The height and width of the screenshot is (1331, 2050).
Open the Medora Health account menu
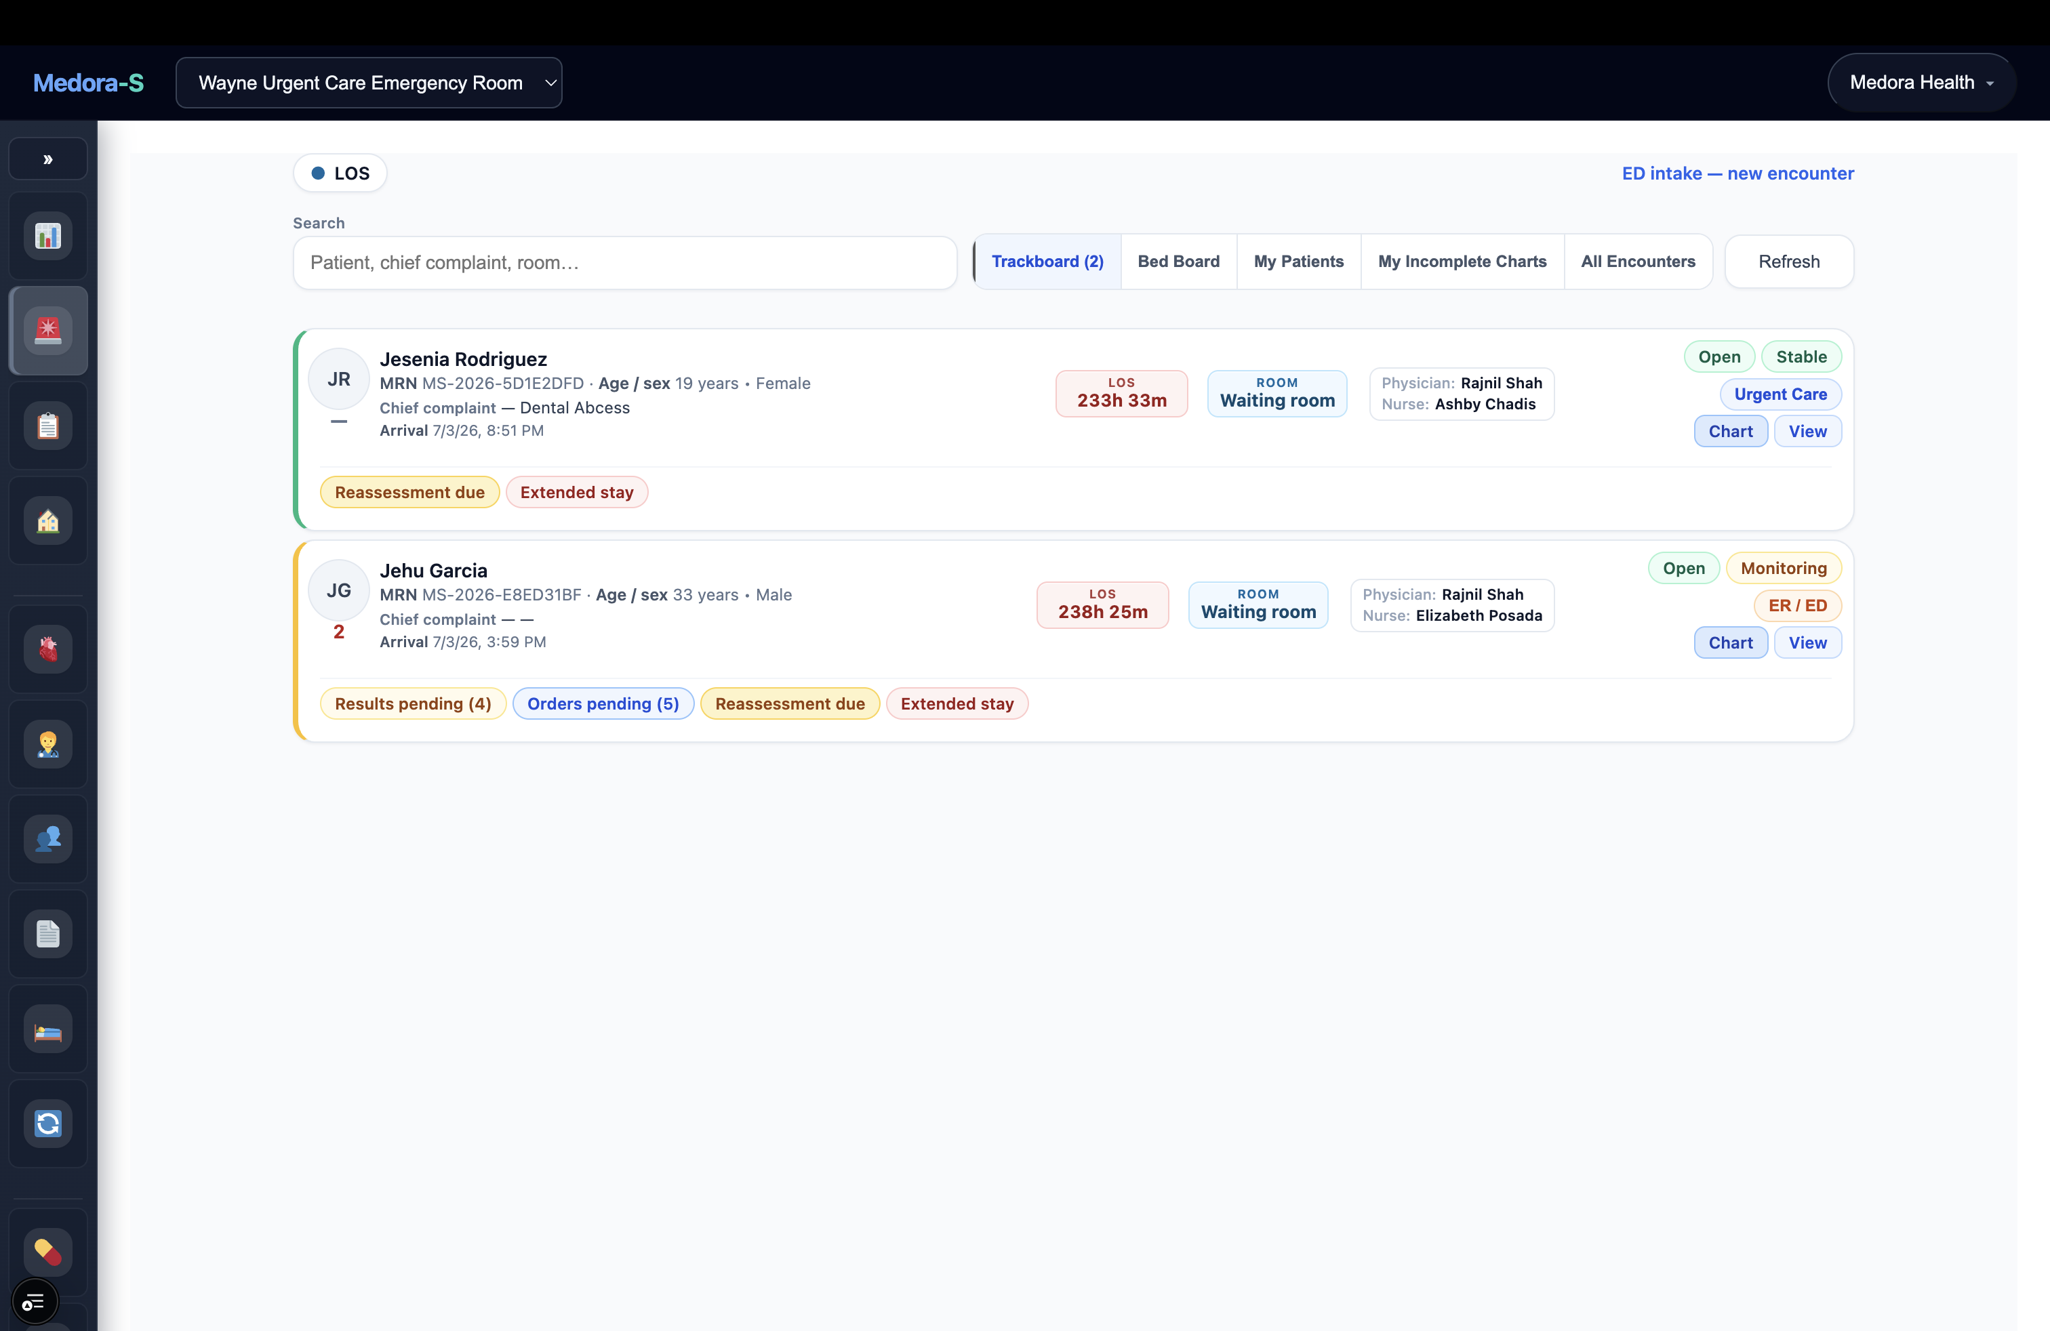pyautogui.click(x=1922, y=83)
